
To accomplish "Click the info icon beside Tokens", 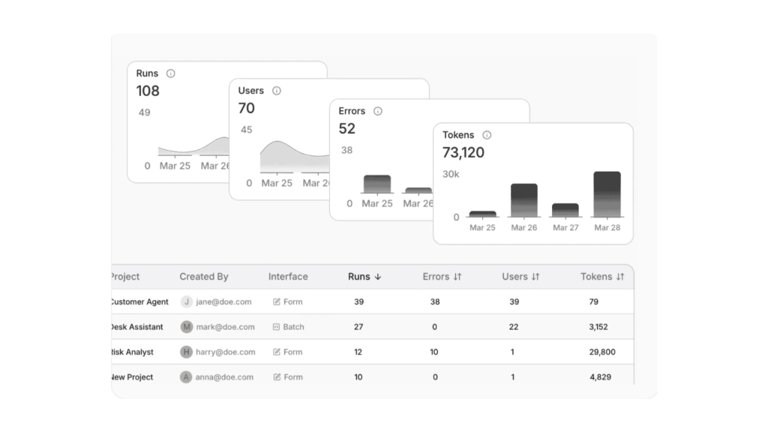I will 487,135.
